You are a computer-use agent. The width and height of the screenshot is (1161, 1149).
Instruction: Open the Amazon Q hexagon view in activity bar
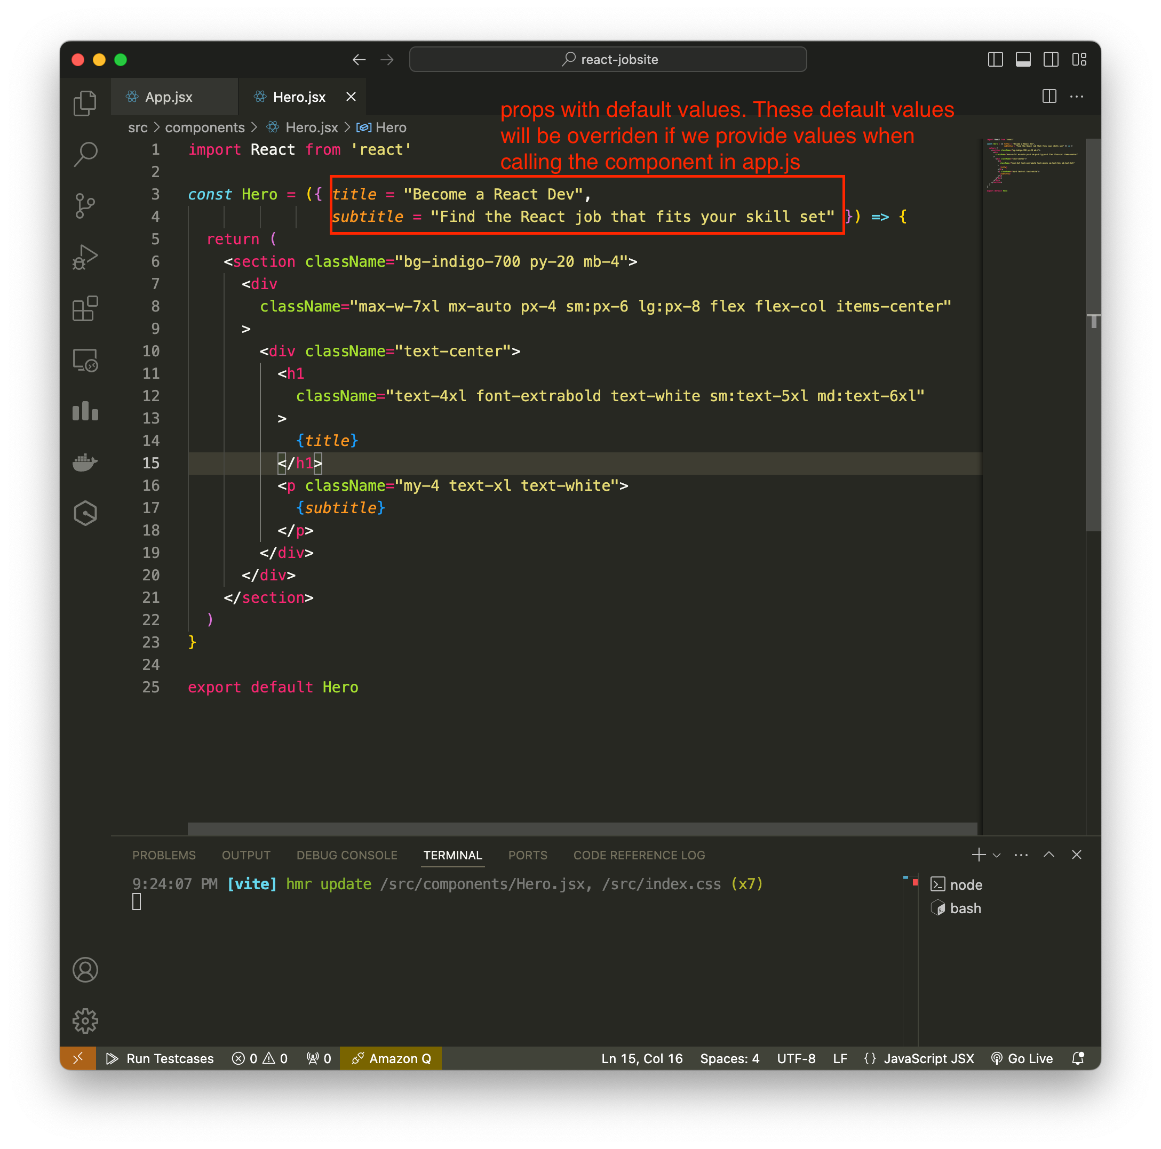point(85,514)
